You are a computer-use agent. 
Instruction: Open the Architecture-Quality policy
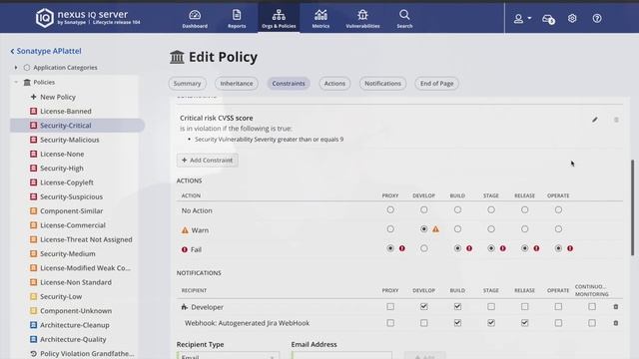pos(73,339)
